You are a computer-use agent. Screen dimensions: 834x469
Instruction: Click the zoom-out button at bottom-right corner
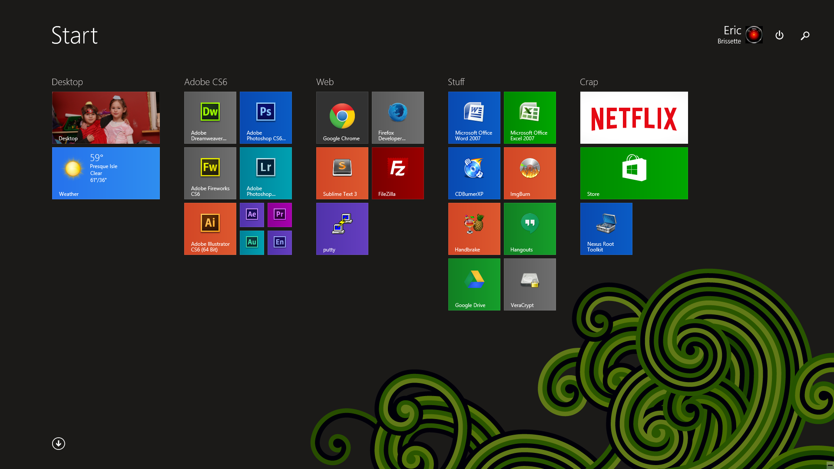point(830,465)
